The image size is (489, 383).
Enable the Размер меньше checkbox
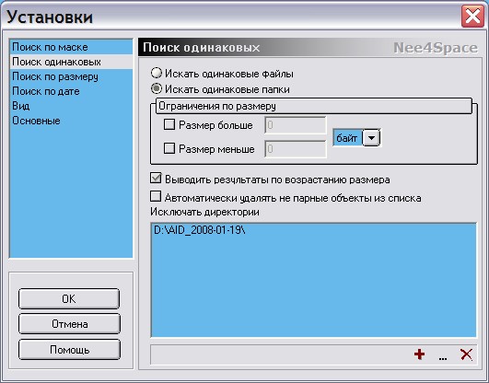(169, 148)
